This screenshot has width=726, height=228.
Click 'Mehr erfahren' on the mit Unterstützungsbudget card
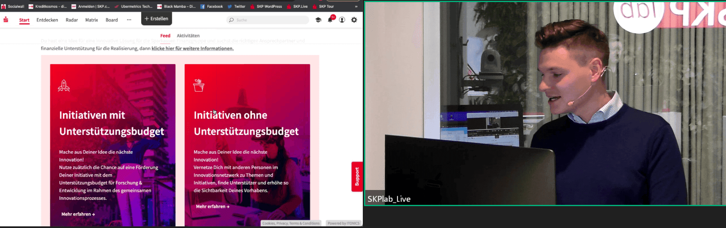tap(78, 214)
